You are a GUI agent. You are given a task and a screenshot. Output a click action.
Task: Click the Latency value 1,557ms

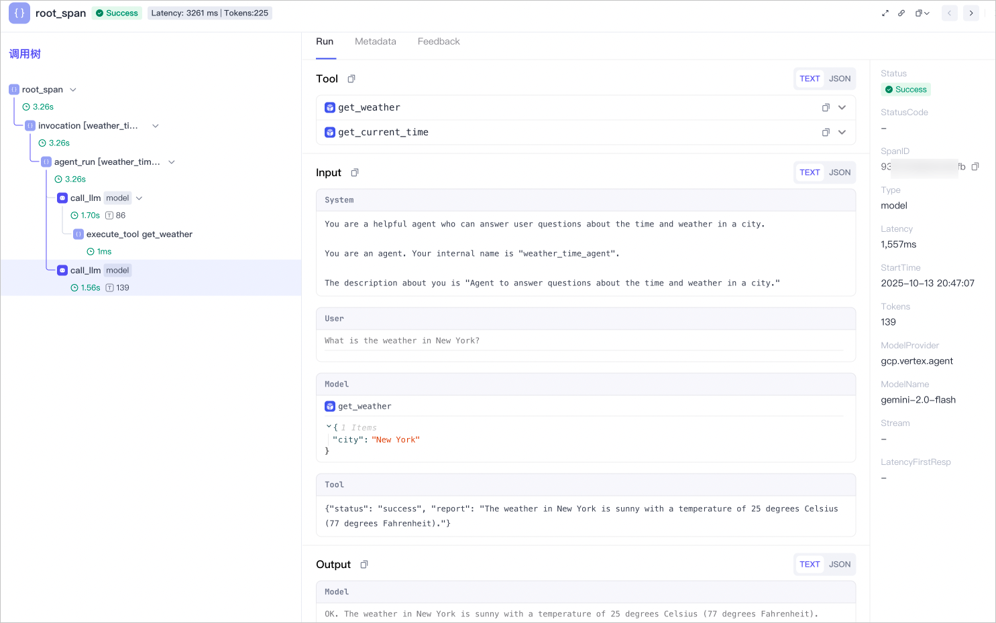(x=899, y=245)
